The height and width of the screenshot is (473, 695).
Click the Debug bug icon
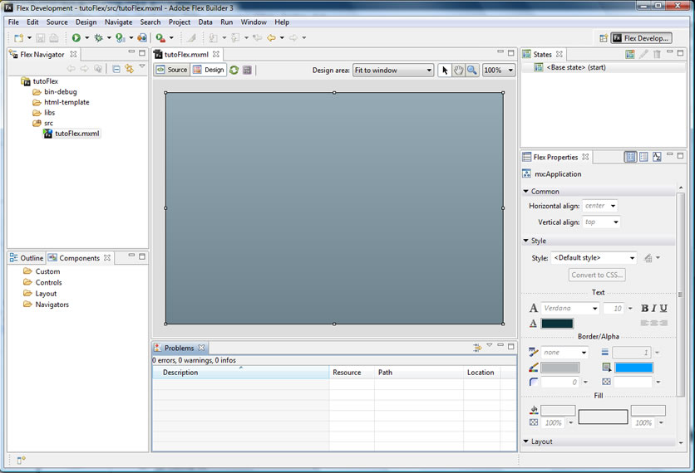pyautogui.click(x=98, y=37)
